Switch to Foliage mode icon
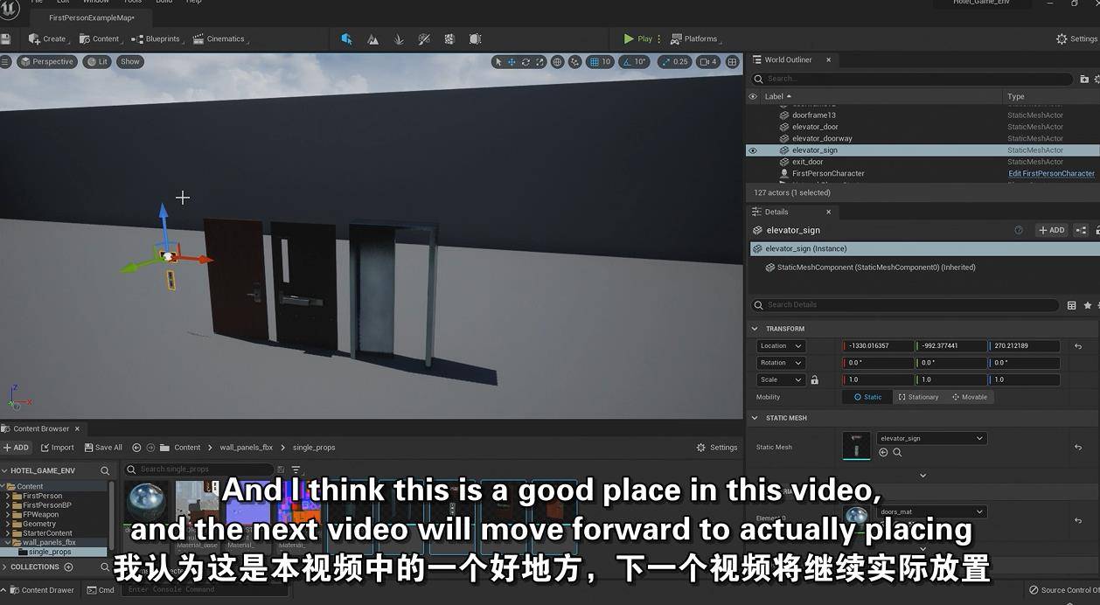This screenshot has height=605, width=1100. point(399,38)
